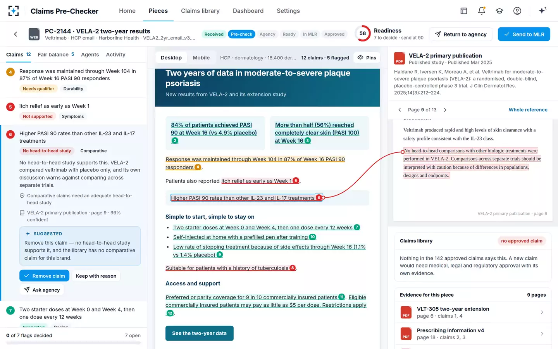This screenshot has height=349, width=558.
Task: Click the VELA-2 primary publication PDF icon
Action: [x=400, y=59]
